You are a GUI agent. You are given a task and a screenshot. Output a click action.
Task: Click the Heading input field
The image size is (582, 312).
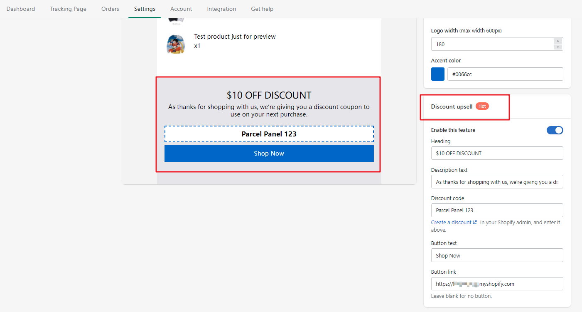(497, 153)
